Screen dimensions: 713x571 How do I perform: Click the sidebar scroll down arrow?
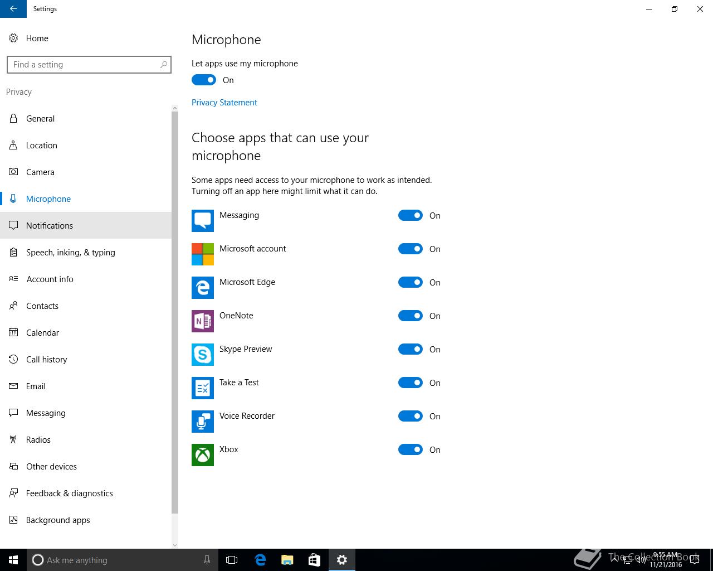[x=175, y=545]
